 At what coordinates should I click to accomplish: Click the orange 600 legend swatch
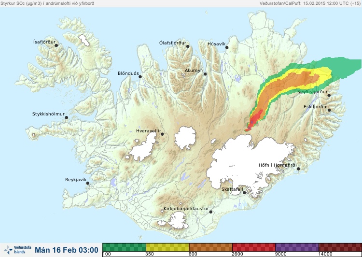pos(210,247)
